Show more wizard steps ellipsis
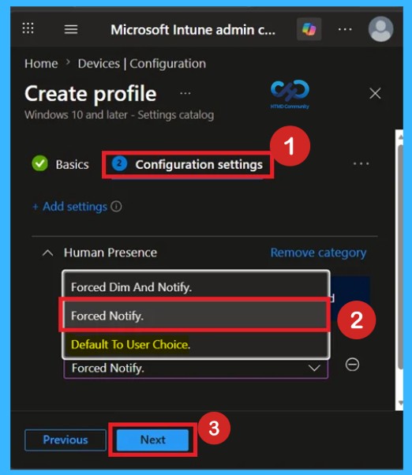412x475 pixels. pos(361,164)
